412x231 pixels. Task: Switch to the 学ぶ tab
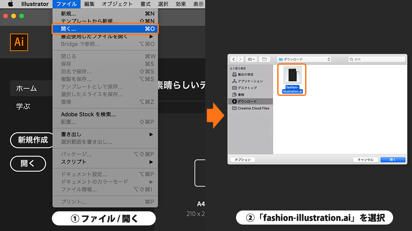23,107
